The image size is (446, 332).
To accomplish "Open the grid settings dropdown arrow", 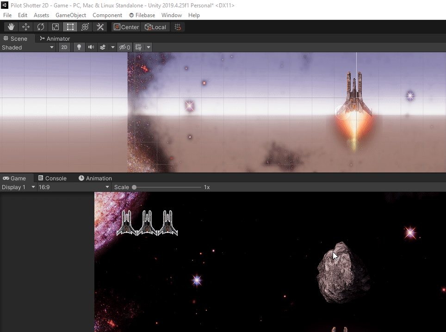I will 149,47.
